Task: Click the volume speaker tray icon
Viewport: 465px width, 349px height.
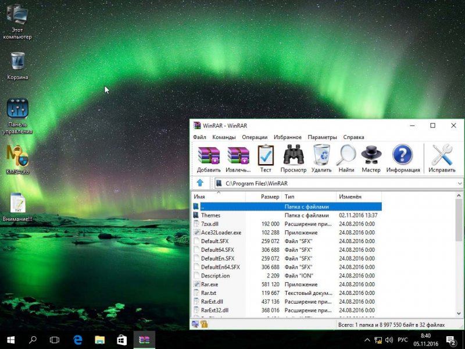Action: click(x=389, y=340)
